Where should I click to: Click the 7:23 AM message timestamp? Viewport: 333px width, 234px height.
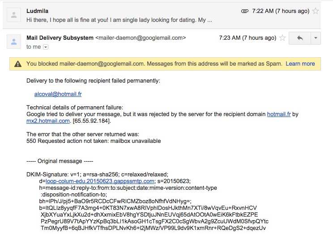(x=247, y=38)
